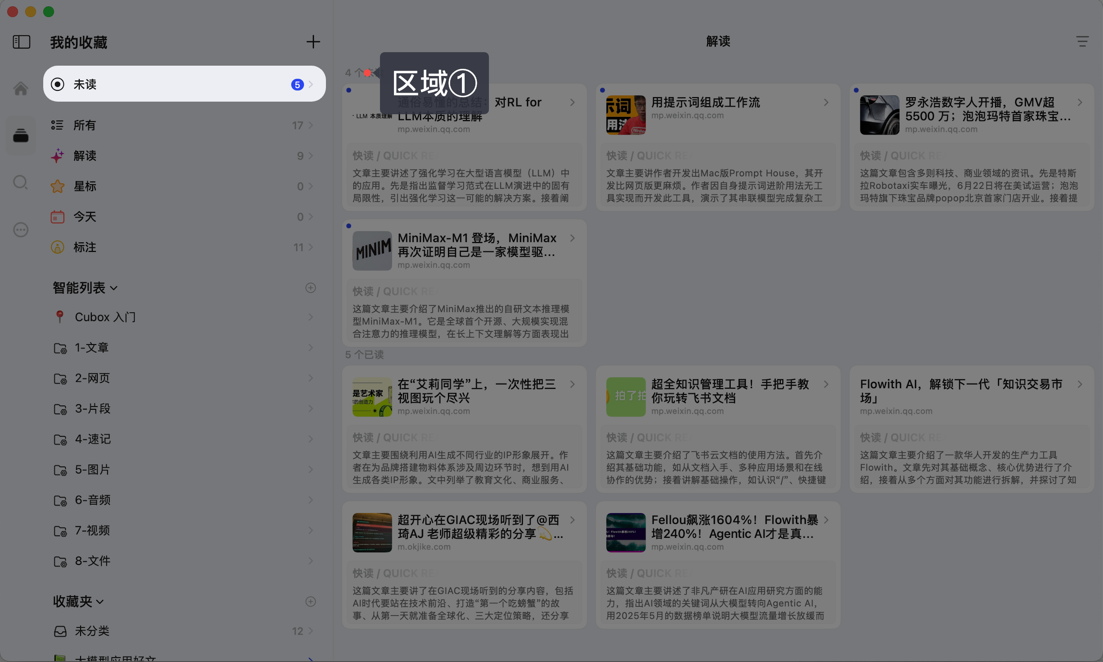This screenshot has height=662, width=1103.
Task: Collapse the 智能列表 section
Action: point(114,288)
